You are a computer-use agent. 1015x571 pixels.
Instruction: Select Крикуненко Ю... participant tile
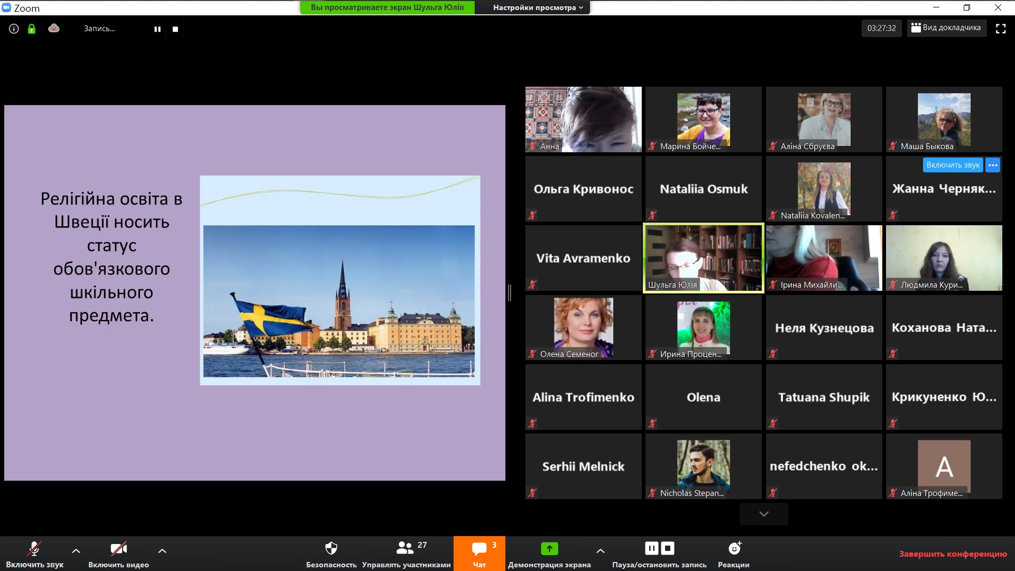click(x=944, y=397)
